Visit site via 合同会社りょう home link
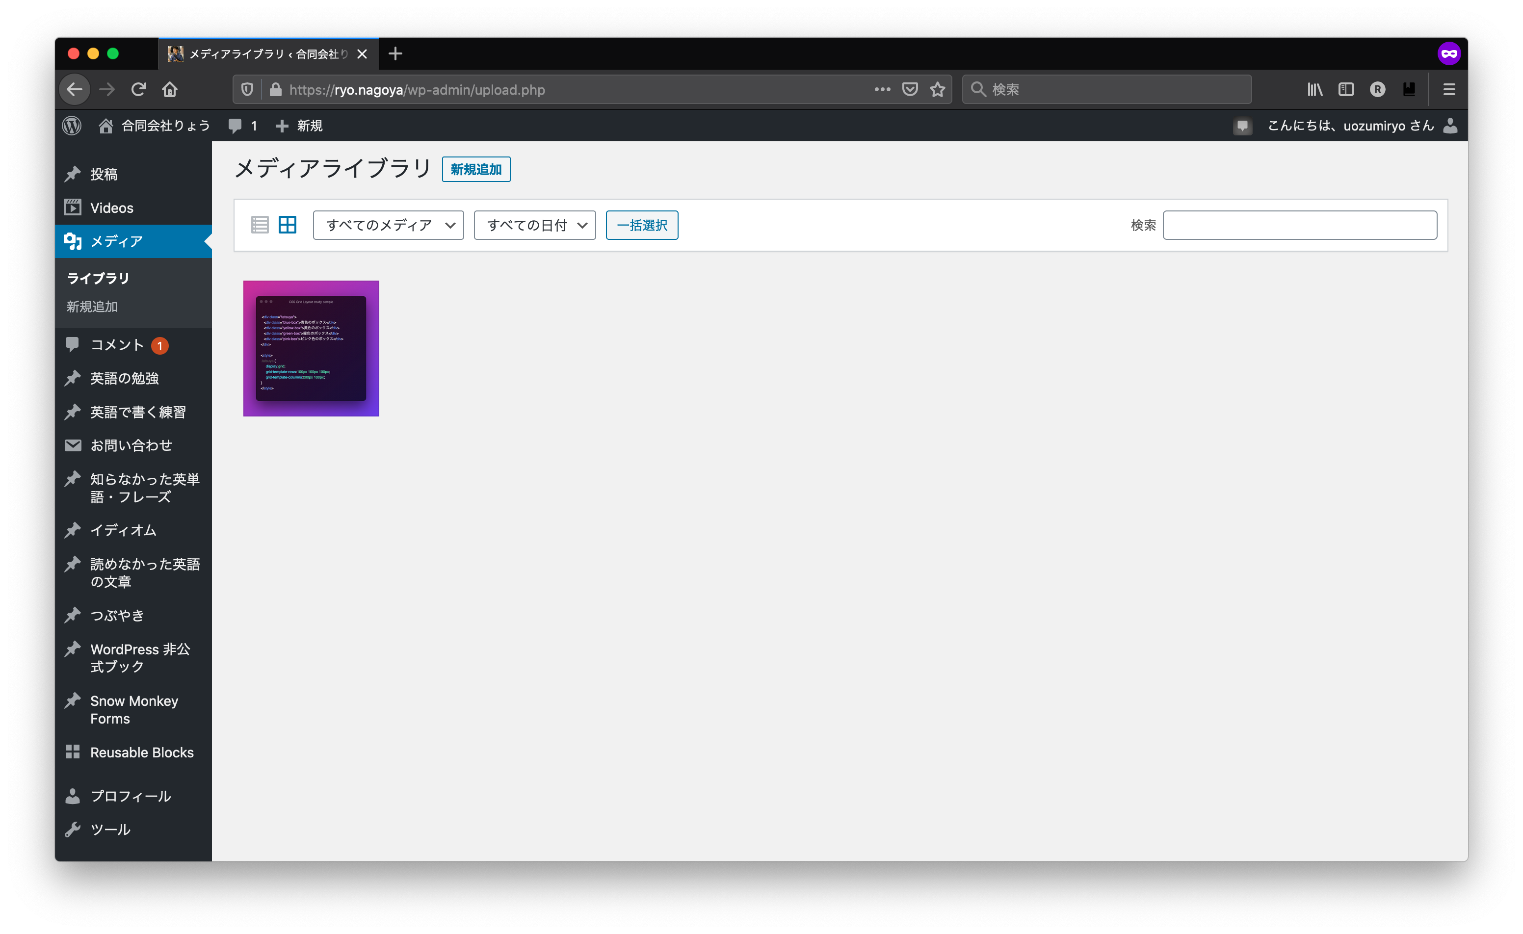This screenshot has height=934, width=1523. (x=155, y=126)
